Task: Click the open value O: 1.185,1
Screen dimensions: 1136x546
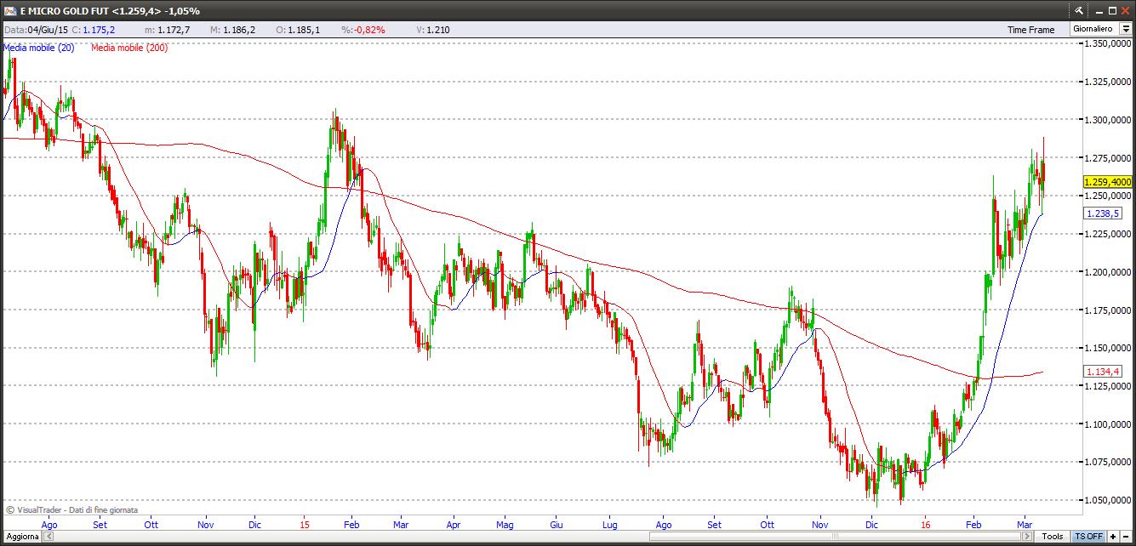Action: (298, 30)
